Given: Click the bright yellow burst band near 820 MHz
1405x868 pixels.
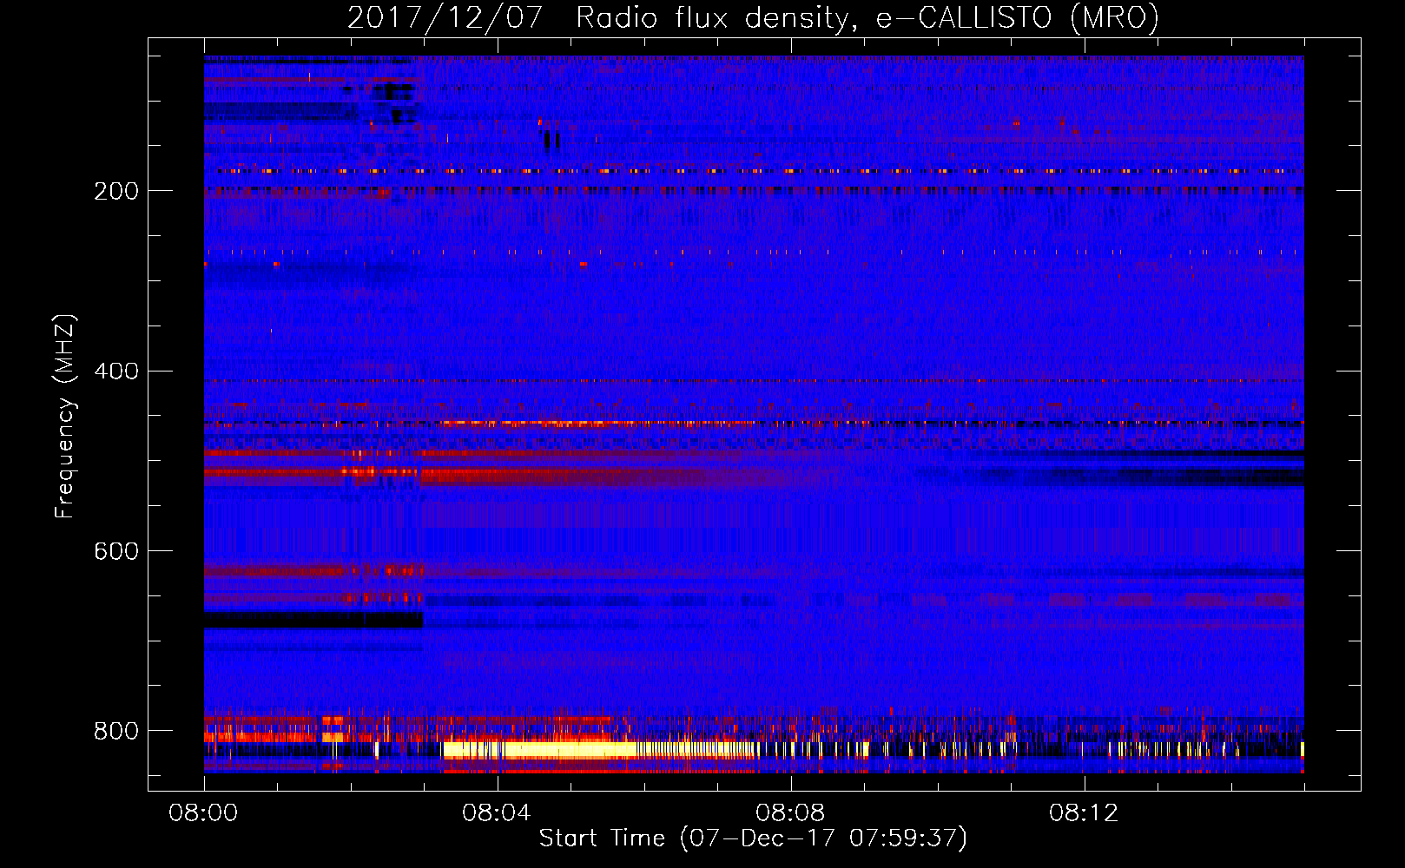Looking at the screenshot, I should coord(599,749).
